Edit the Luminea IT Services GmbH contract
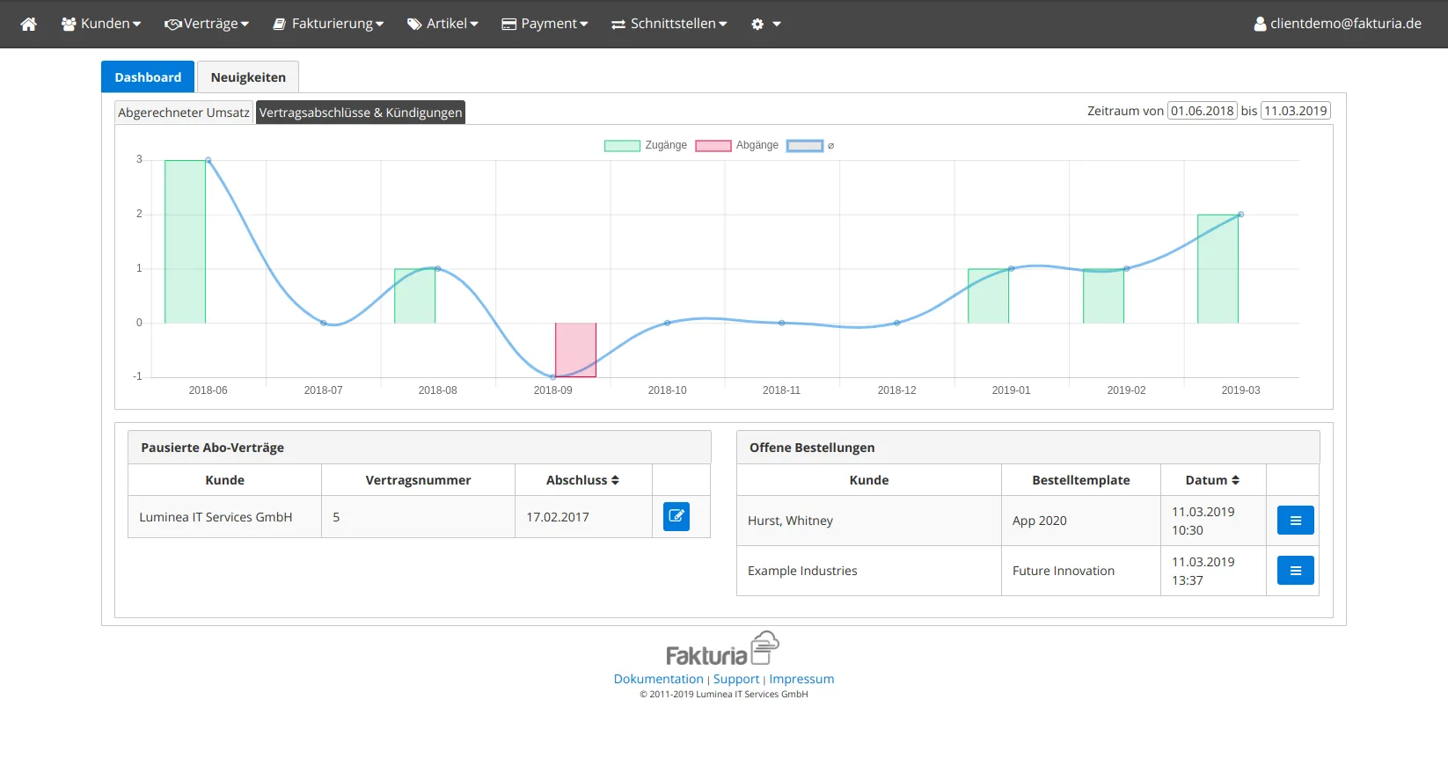The image size is (1448, 758). click(x=676, y=516)
